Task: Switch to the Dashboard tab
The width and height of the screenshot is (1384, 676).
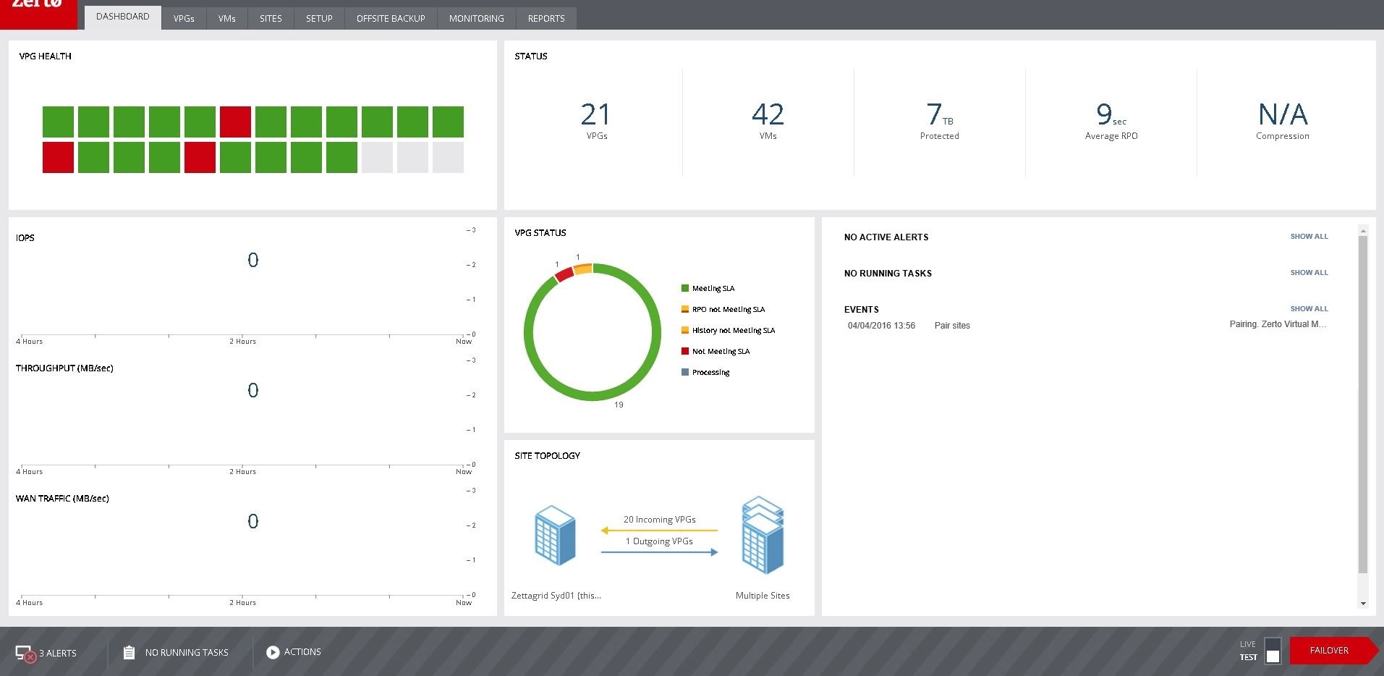Action: (x=122, y=17)
